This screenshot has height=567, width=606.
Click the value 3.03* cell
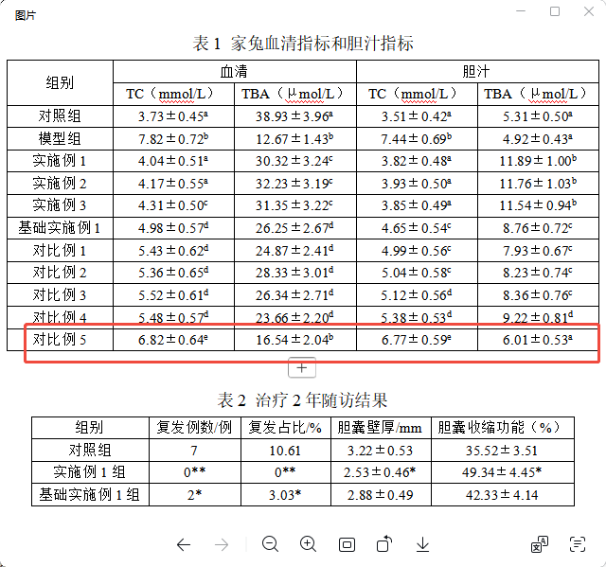(x=286, y=494)
